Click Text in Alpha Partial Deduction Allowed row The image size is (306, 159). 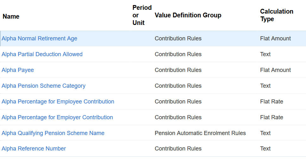(x=265, y=54)
